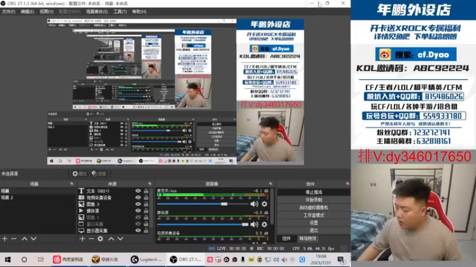Click 退出 to exit OBS
The image size is (476, 267).
314,230
